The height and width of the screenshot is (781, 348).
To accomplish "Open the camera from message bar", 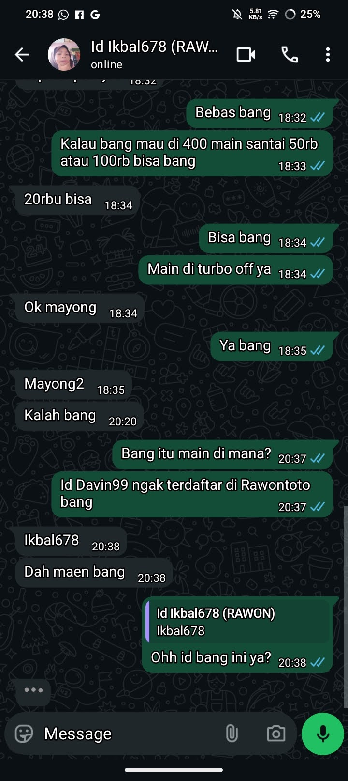I will coord(276,734).
